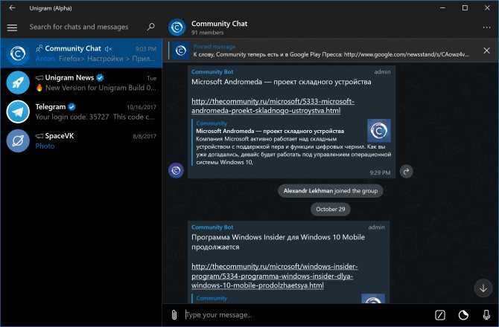Click Community Chat avatar in chat list
The image size is (499, 327).
(x=18, y=54)
